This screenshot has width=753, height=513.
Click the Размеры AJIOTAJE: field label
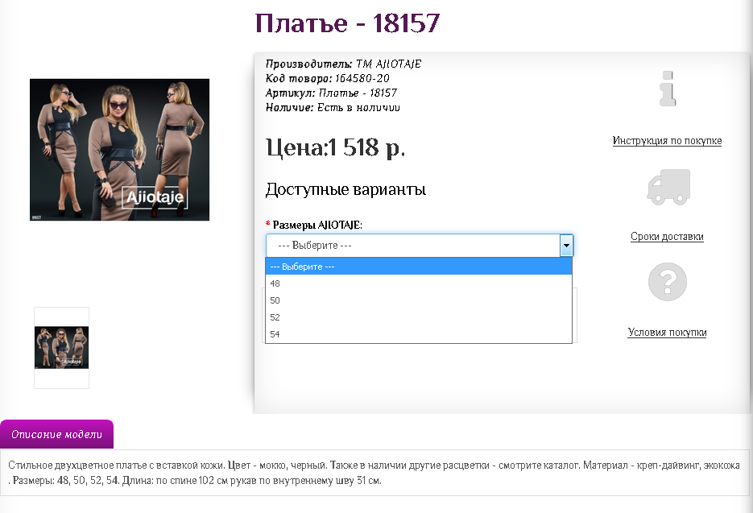317,225
